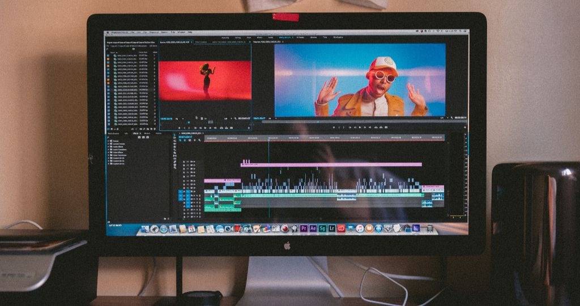580x306 pixels.
Task: Open the Source Monitor playback resolution dropdown
Action: [x=228, y=118]
